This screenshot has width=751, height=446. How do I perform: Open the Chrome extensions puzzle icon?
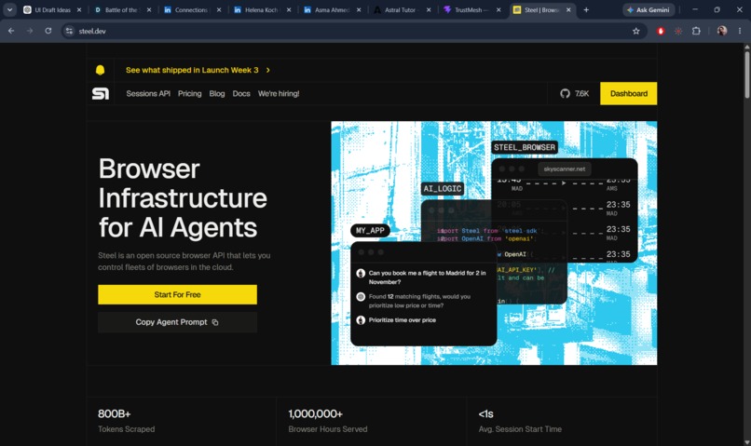click(696, 31)
